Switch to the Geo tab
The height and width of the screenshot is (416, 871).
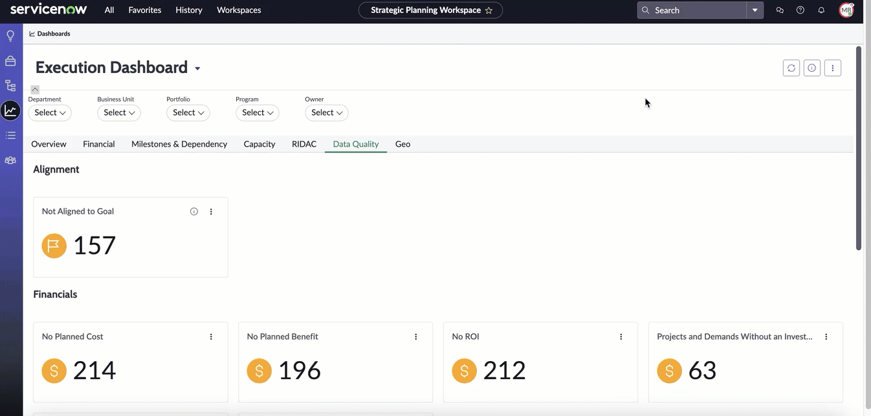point(403,144)
